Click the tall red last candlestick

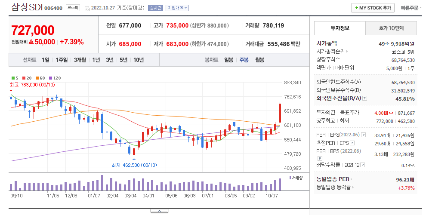pyautogui.click(x=280, y=114)
